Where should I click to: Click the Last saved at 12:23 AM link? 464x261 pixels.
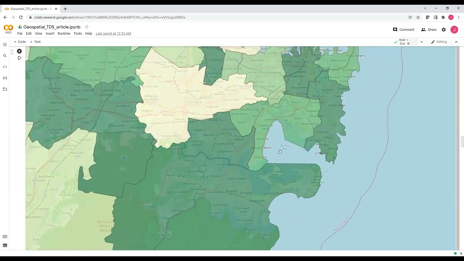point(113,34)
